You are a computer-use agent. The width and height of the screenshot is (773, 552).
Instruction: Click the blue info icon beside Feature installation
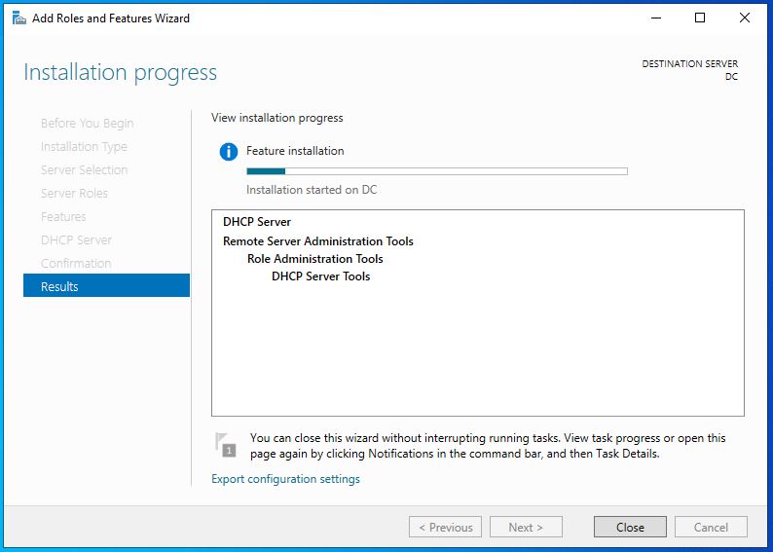point(228,151)
